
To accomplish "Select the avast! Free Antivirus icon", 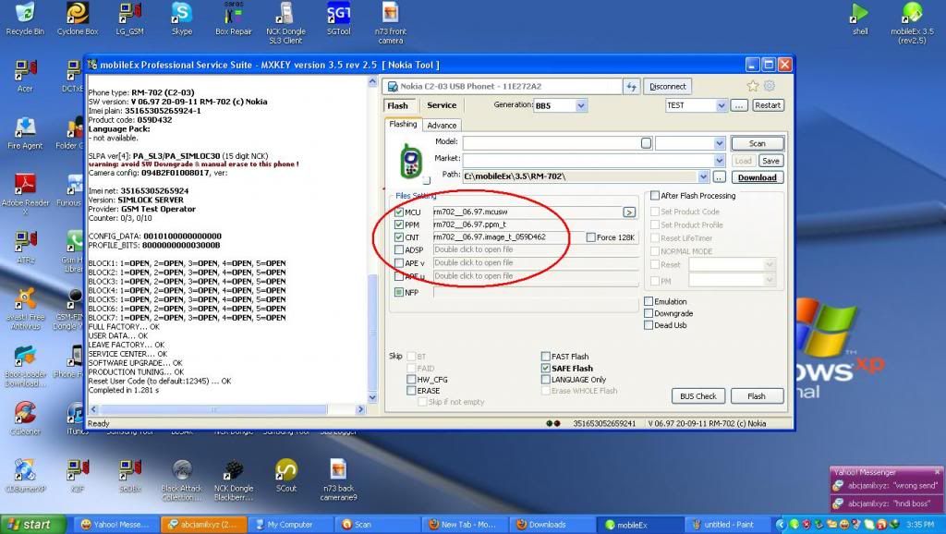I will click(x=25, y=309).
